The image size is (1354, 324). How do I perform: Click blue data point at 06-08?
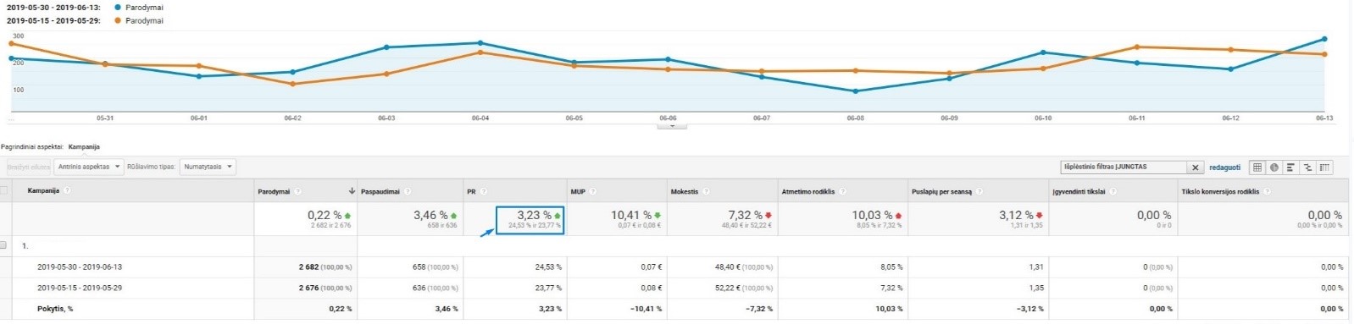click(x=855, y=91)
